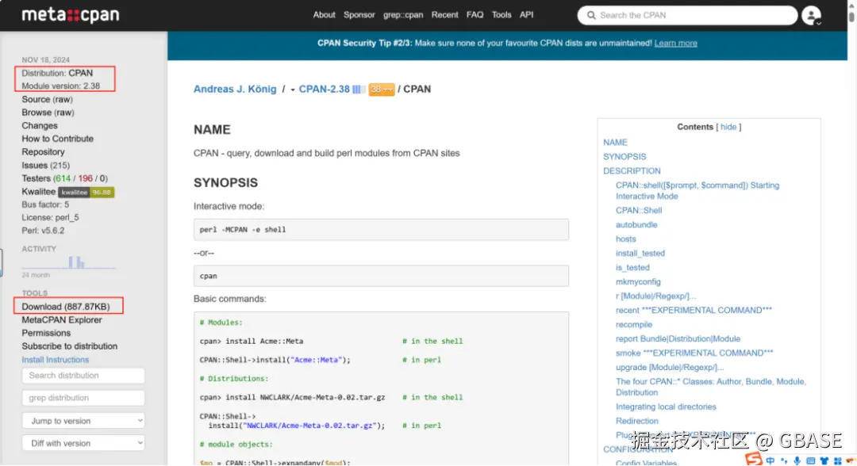857x466 pixels.
Task: Jump to recompile section
Action: coord(633,324)
